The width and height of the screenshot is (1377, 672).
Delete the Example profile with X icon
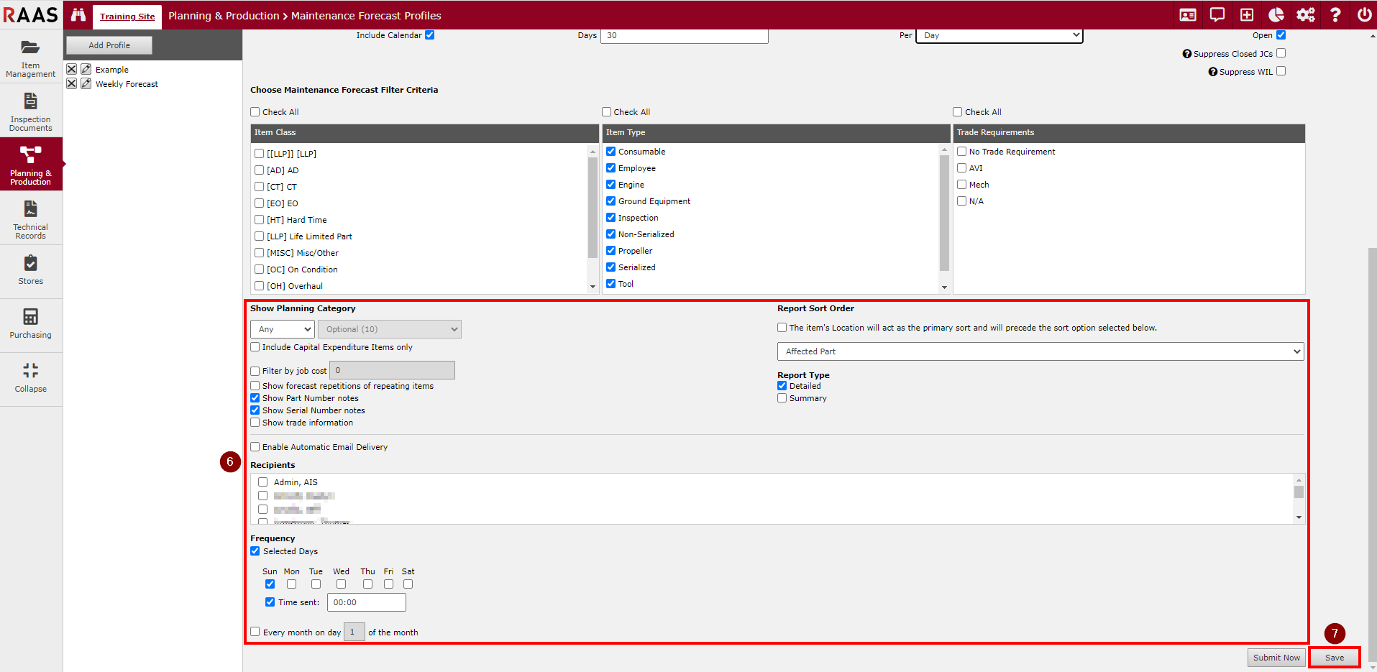click(x=72, y=69)
